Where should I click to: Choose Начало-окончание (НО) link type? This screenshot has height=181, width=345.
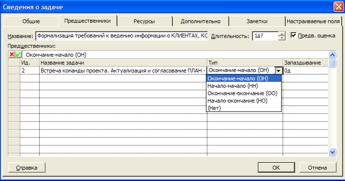click(244, 101)
